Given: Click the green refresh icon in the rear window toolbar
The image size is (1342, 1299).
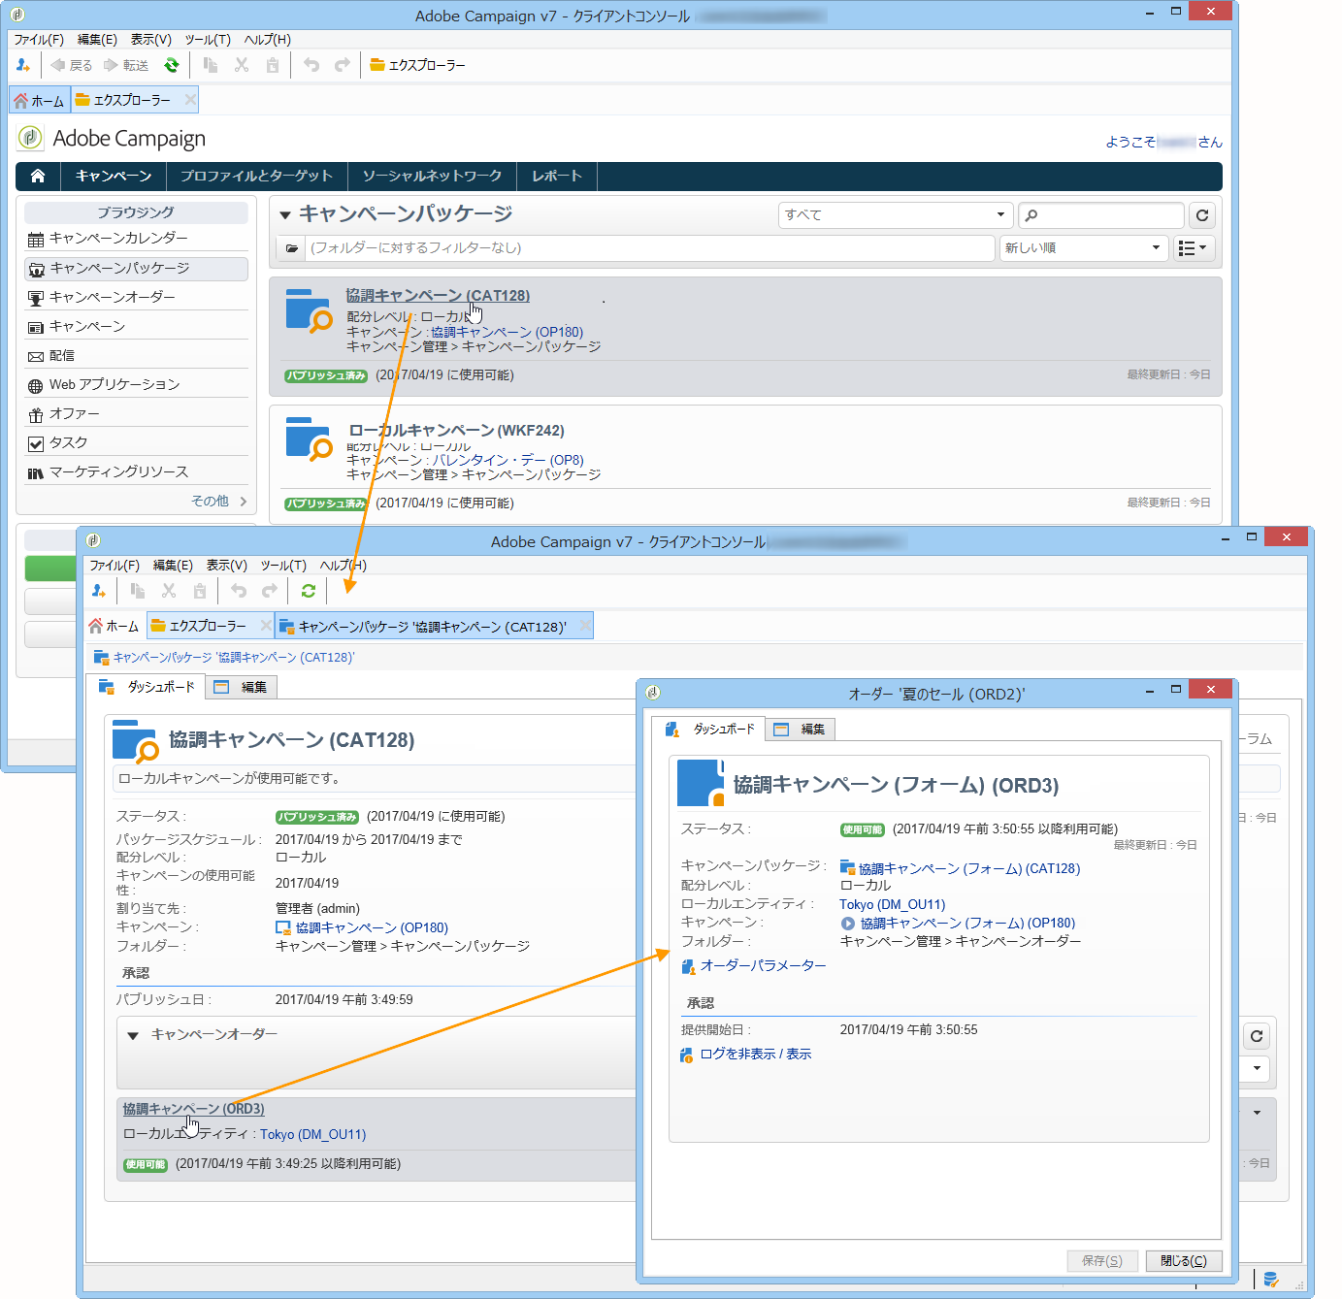Looking at the screenshot, I should click(172, 65).
